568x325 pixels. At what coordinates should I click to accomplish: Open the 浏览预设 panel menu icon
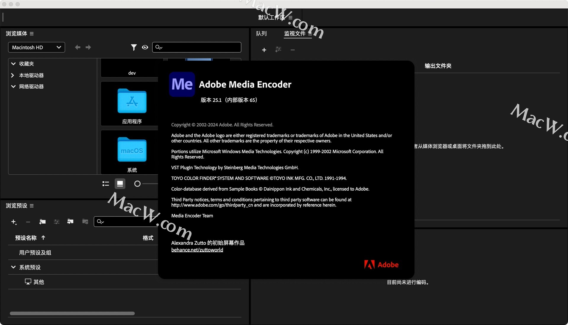[x=32, y=206]
